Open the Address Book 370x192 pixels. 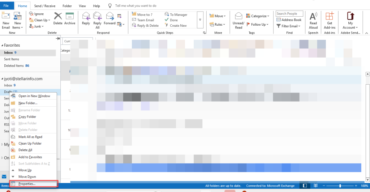click(289, 20)
